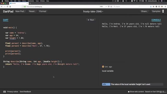Open the History menu
This screenshot has width=167, height=94.
pyautogui.click(x=24, y=1)
